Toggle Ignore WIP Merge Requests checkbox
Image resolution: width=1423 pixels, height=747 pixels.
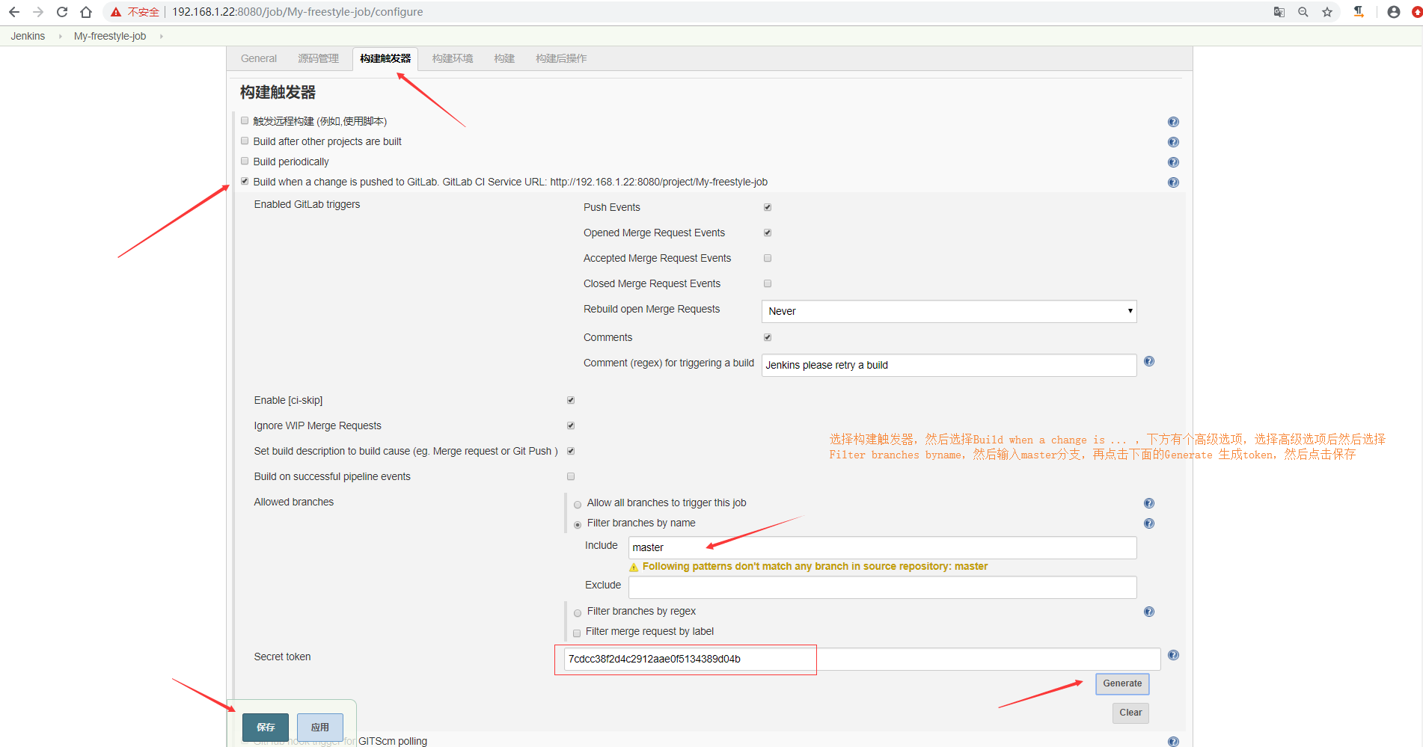point(571,425)
